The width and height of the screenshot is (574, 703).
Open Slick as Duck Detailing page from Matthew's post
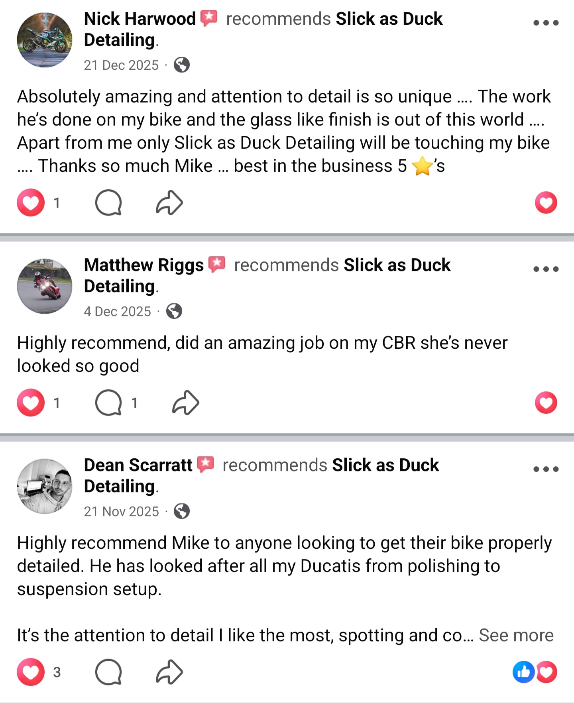(x=397, y=265)
